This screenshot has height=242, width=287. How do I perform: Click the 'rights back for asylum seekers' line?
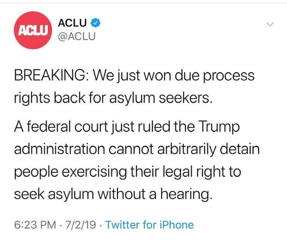(x=113, y=98)
